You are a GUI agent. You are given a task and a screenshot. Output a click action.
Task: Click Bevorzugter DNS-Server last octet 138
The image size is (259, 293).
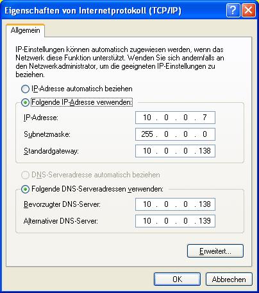point(205,204)
